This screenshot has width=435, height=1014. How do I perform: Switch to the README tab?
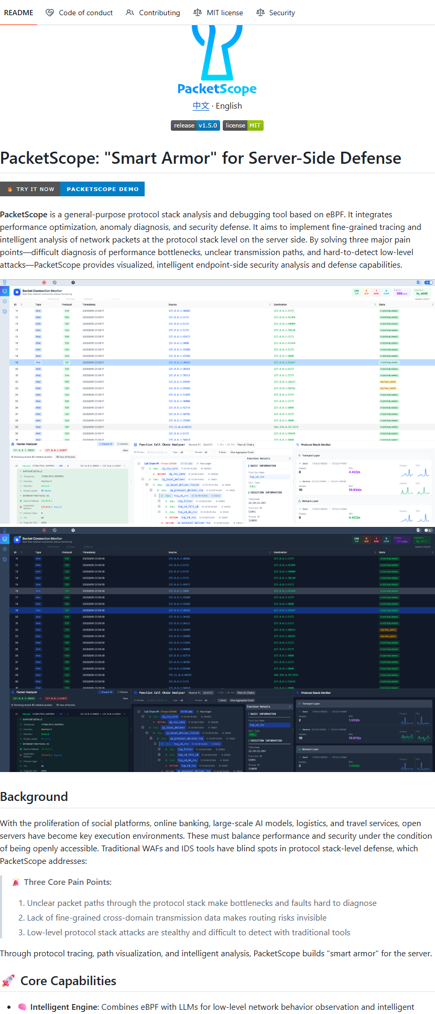18,13
